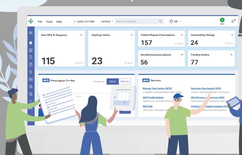The image size is (242, 155).
Task: Click the search magnifier icon
Action: pyautogui.click(x=160, y=21)
